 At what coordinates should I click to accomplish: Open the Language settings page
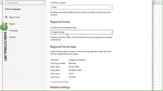coord(13,30)
